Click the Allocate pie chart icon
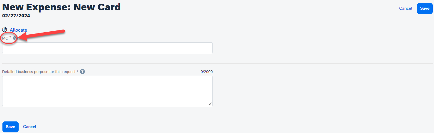 5,30
